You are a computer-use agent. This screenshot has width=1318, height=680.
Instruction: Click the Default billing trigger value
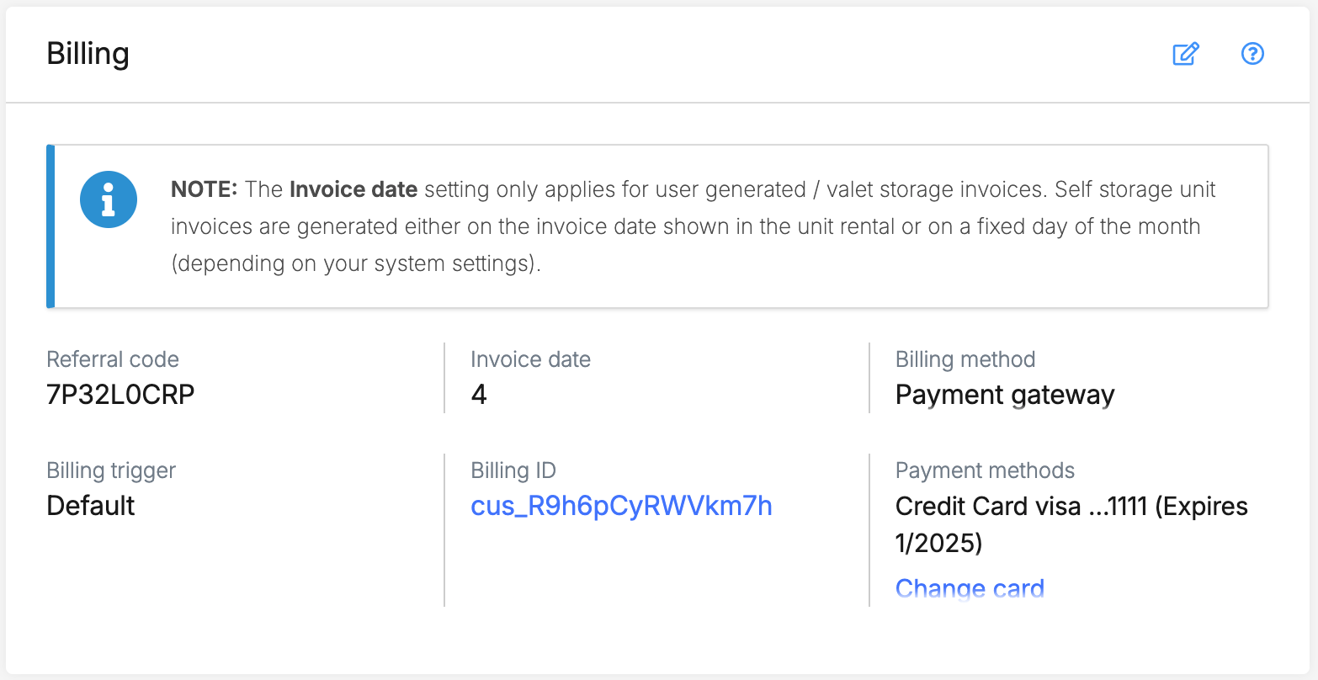coord(91,506)
